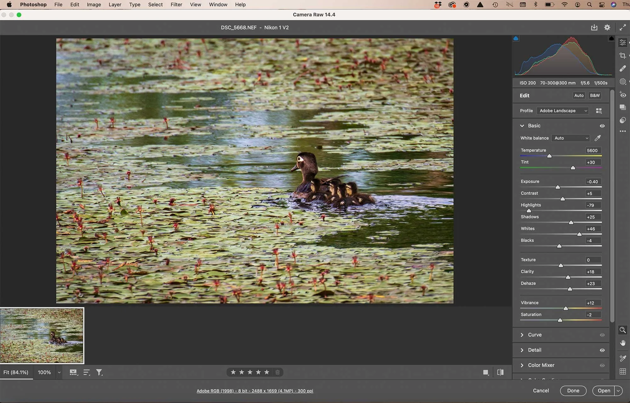The width and height of the screenshot is (630, 403).
Task: Open the Camera Raw preferences gear
Action: [x=607, y=27]
